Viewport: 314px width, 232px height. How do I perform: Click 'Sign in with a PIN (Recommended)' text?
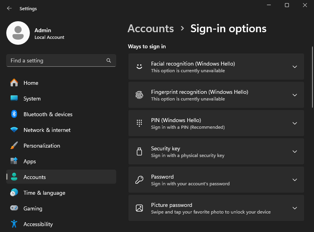188,127
